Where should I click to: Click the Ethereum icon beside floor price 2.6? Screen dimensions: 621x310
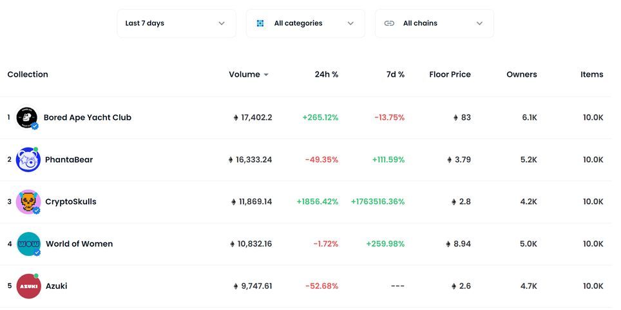[454, 286]
